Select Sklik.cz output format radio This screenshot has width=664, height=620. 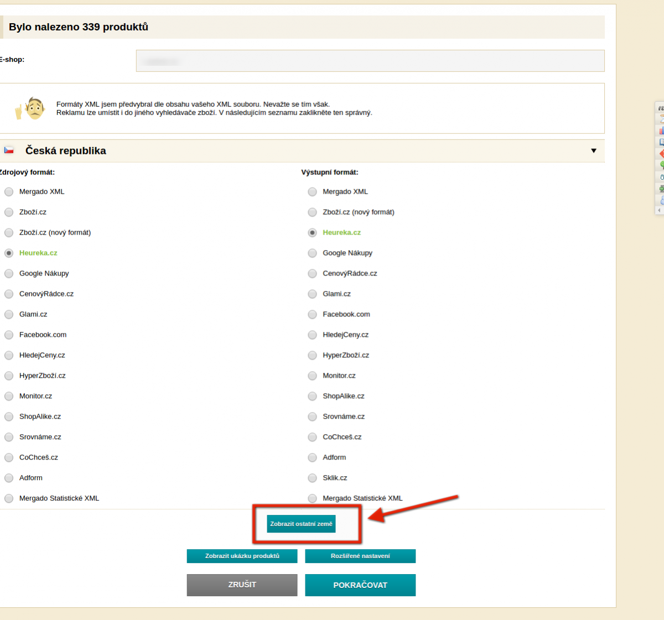click(313, 478)
